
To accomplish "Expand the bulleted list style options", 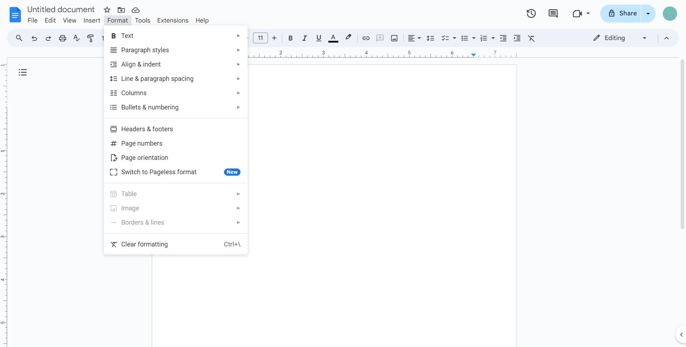I will (x=473, y=38).
